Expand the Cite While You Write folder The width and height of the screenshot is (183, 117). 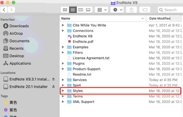(63, 25)
